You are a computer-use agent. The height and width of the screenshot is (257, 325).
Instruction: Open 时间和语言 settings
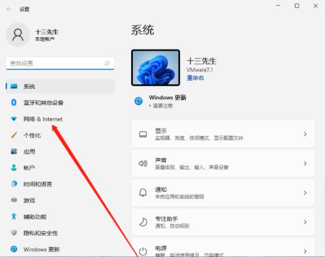tap(60, 184)
